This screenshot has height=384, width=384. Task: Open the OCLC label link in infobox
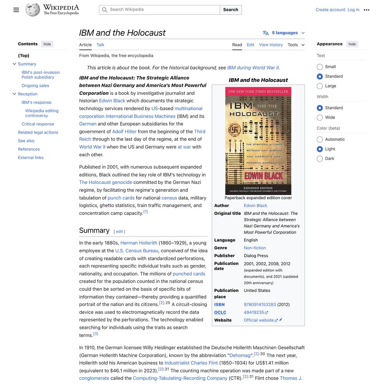click(x=220, y=312)
